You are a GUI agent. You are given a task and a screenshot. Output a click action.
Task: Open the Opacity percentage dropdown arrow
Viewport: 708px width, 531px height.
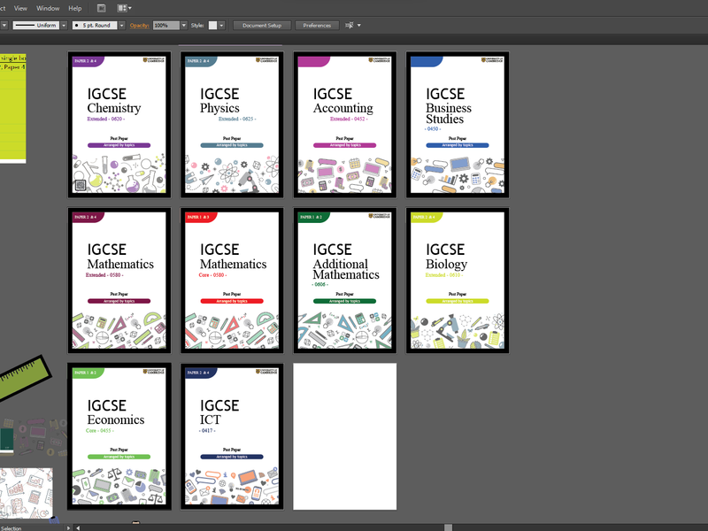183,26
